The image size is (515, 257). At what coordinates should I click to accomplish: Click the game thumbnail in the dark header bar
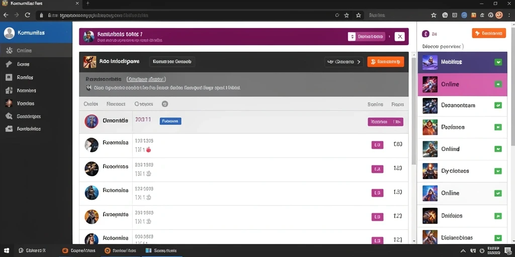point(90,62)
